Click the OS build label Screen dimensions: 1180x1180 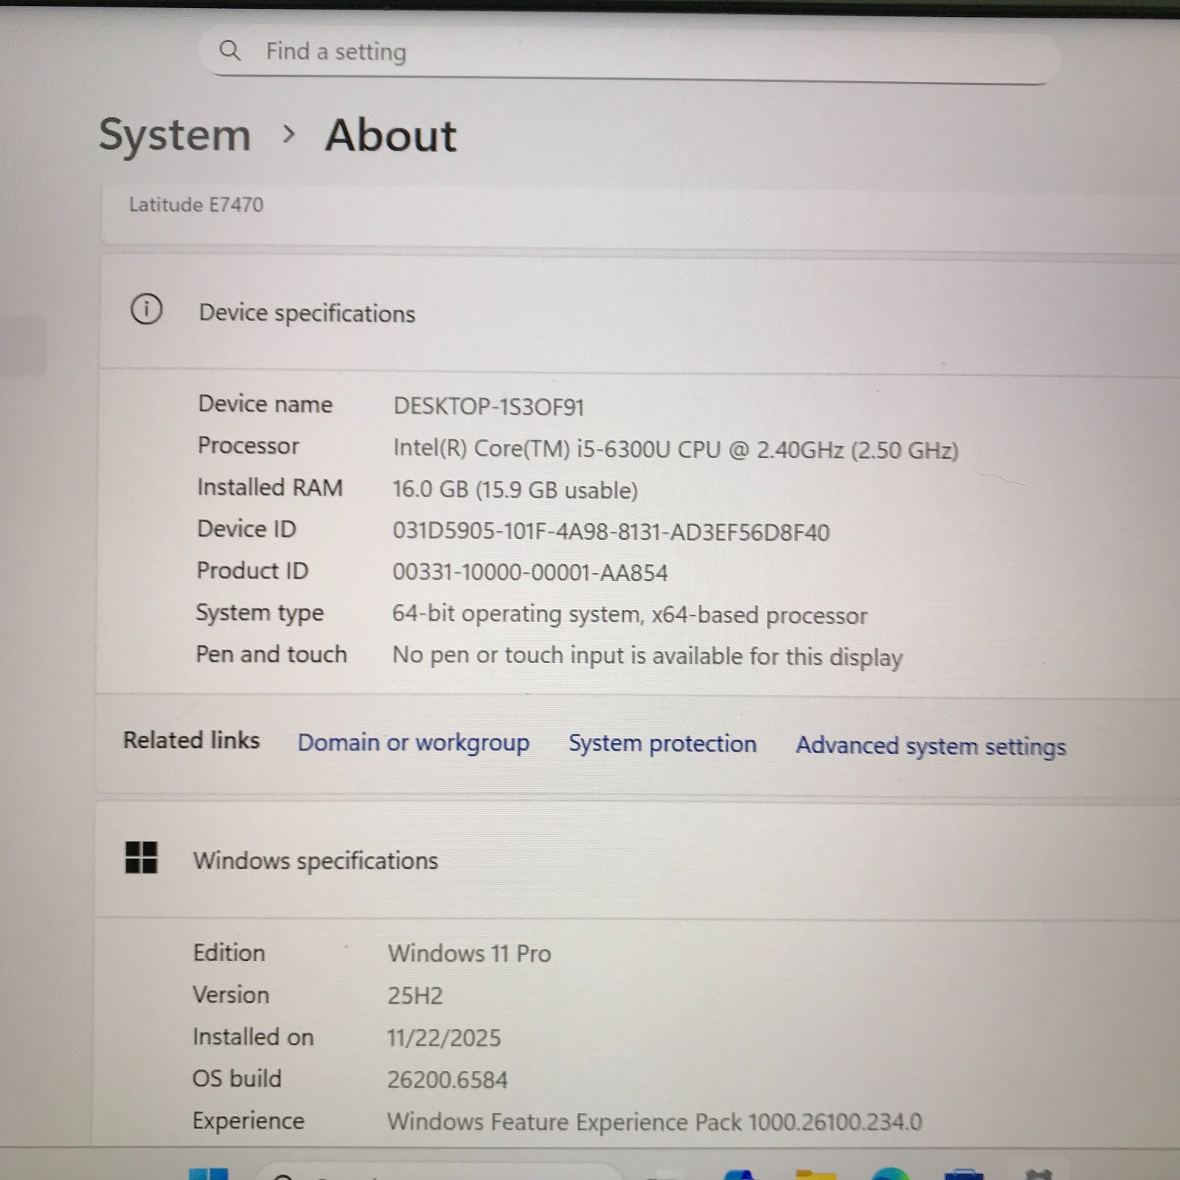click(237, 1078)
